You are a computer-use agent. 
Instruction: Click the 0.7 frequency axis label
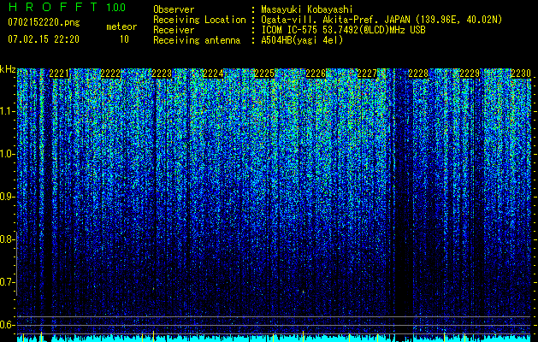click(x=7, y=282)
